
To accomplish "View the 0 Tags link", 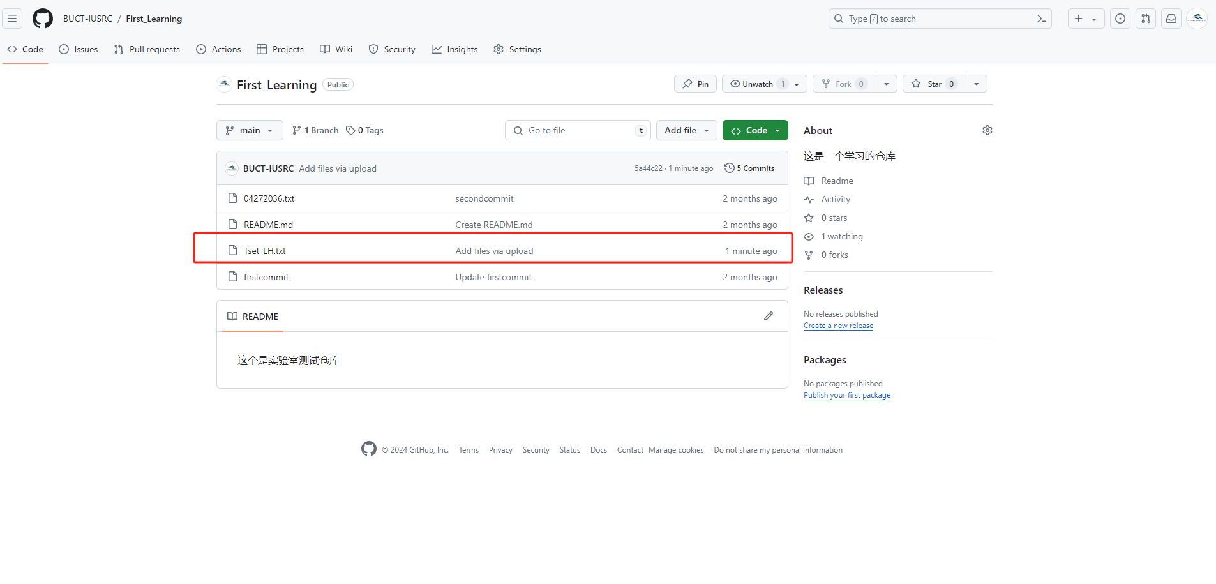I will 365,130.
